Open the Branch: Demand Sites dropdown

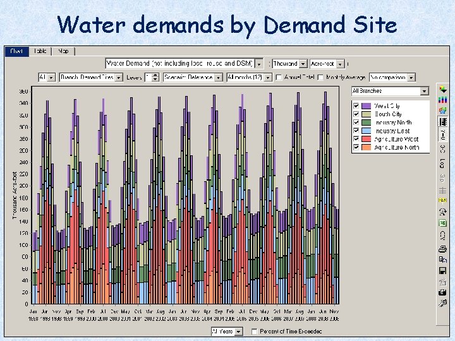click(x=91, y=78)
